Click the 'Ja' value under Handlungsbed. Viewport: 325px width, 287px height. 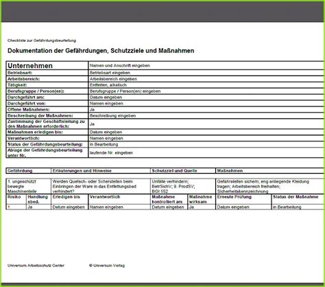(30, 207)
